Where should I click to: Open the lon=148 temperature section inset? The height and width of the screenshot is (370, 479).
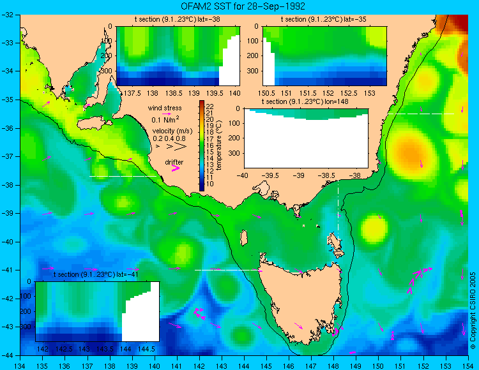tap(306, 138)
